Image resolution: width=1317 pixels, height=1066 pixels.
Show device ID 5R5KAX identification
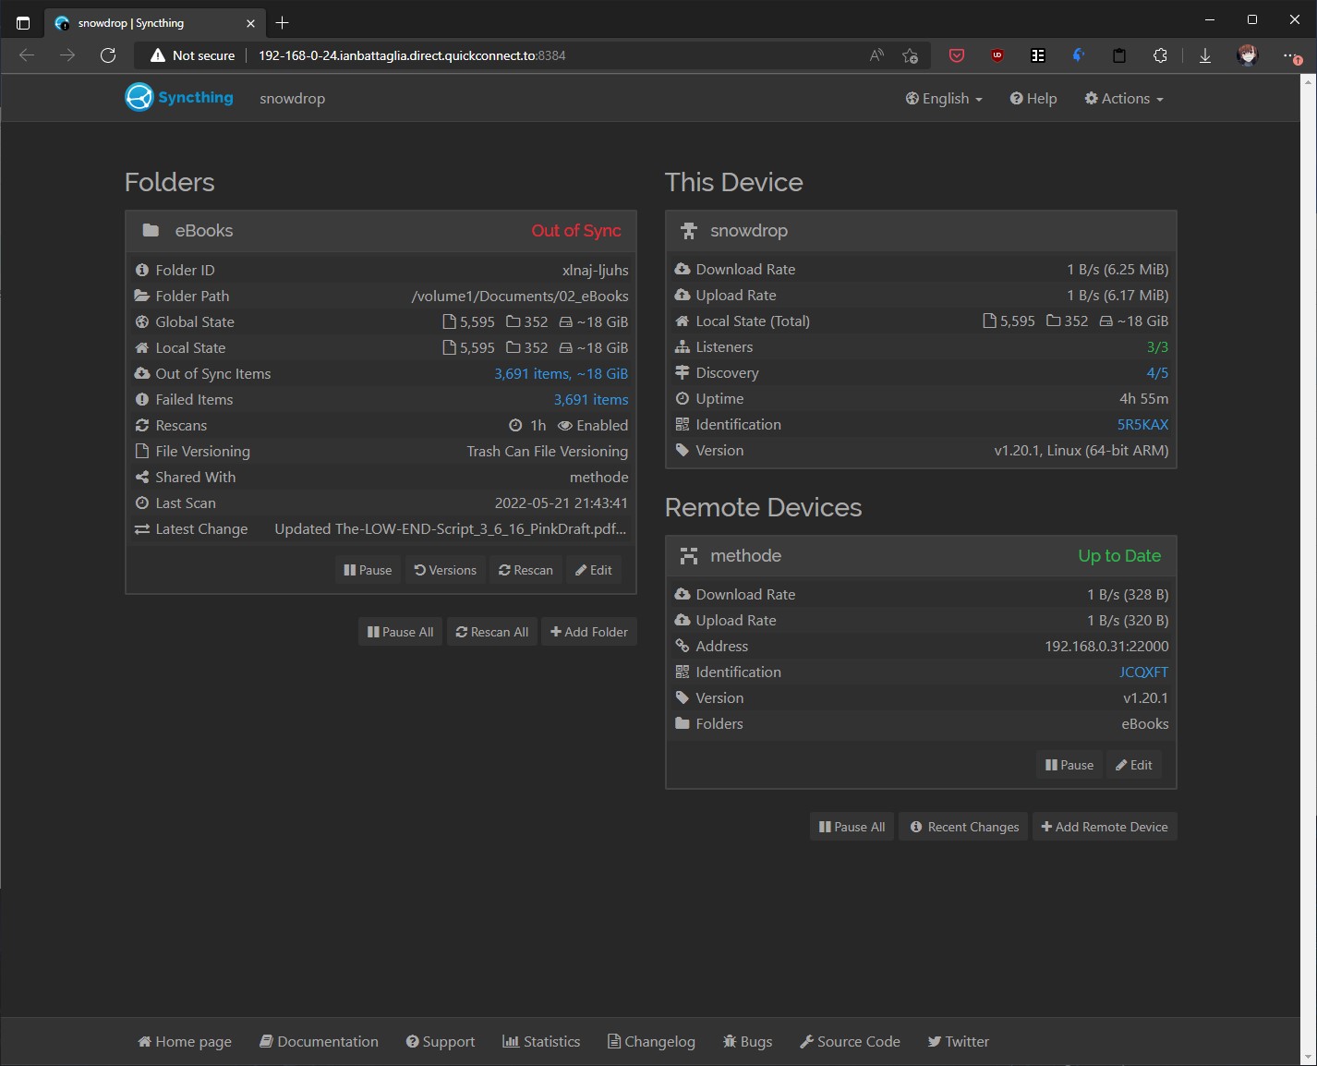pos(1142,425)
